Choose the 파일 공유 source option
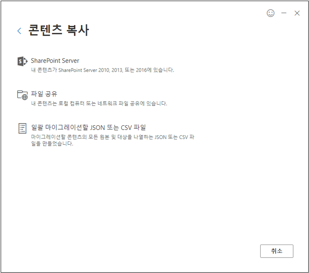Viewport: 309px width, 273px height. pos(44,94)
